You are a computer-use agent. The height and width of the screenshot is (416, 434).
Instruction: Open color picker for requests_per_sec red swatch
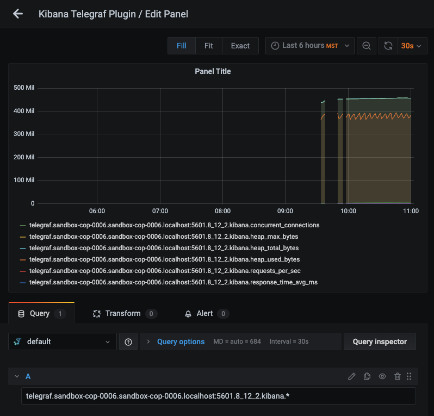pyautogui.click(x=23, y=271)
